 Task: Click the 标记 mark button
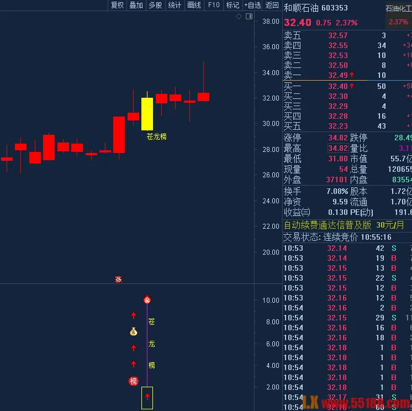pyautogui.click(x=233, y=6)
